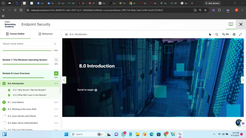Open the browser zoom magnifier icon

(x=200, y=10)
